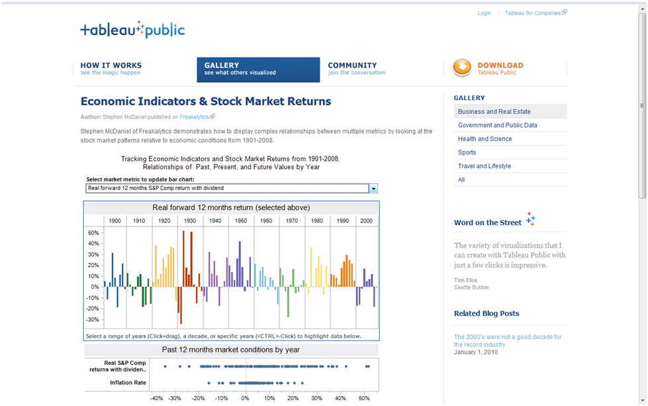648x406 pixels.
Task: Select the market metric combo box field
Action: [x=225, y=188]
